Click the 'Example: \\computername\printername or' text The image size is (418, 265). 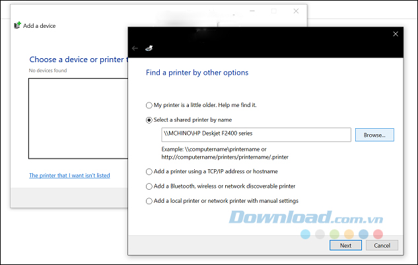tap(214, 149)
